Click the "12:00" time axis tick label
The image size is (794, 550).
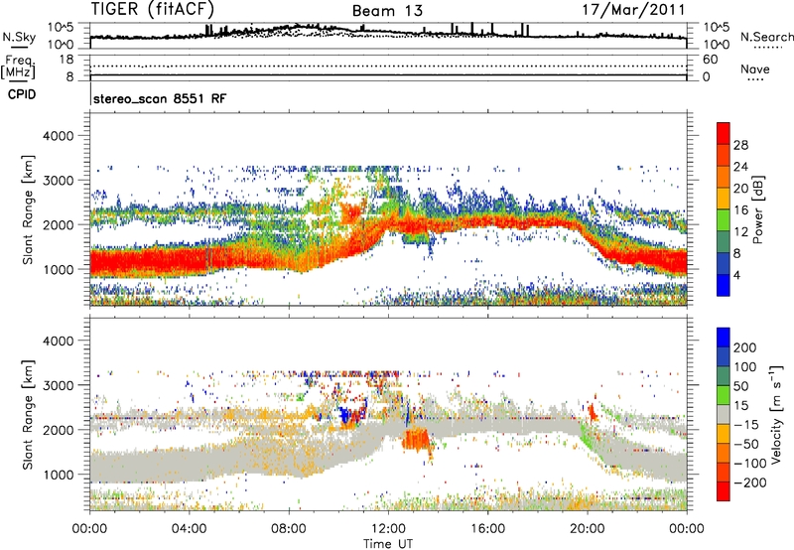pyautogui.click(x=388, y=529)
